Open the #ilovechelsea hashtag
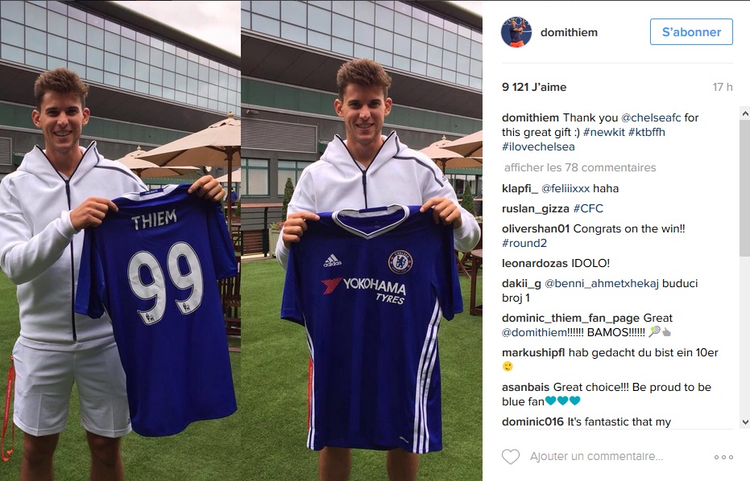The height and width of the screenshot is (481, 750). click(x=538, y=146)
